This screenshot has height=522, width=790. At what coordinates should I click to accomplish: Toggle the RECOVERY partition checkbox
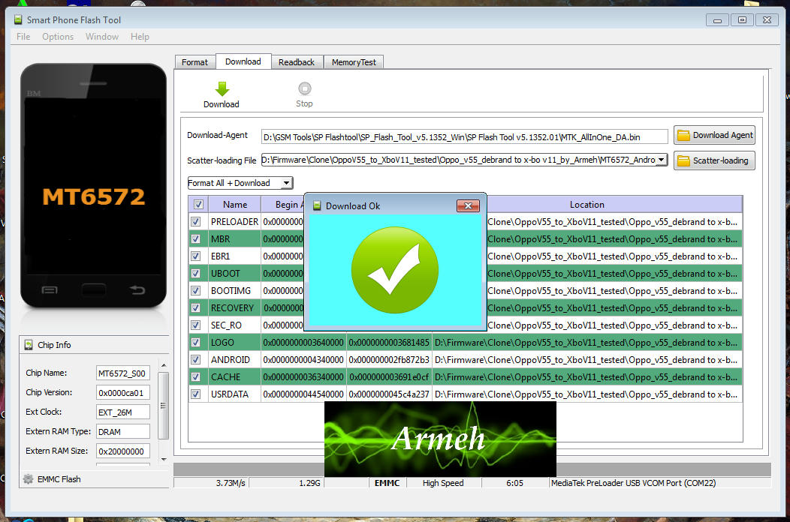pos(196,308)
